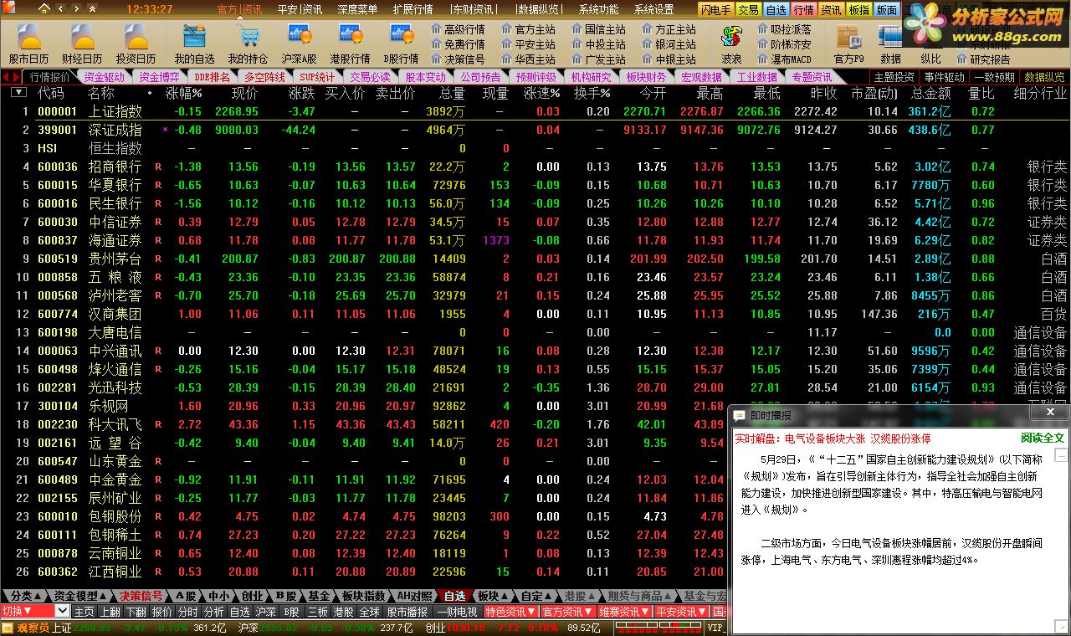Select the 600036 招商银行 row
Image resolution: width=1071 pixels, height=636 pixels.
(x=535, y=167)
